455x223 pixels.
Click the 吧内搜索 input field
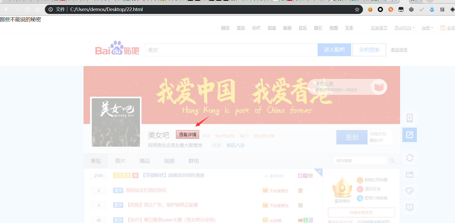(360, 161)
